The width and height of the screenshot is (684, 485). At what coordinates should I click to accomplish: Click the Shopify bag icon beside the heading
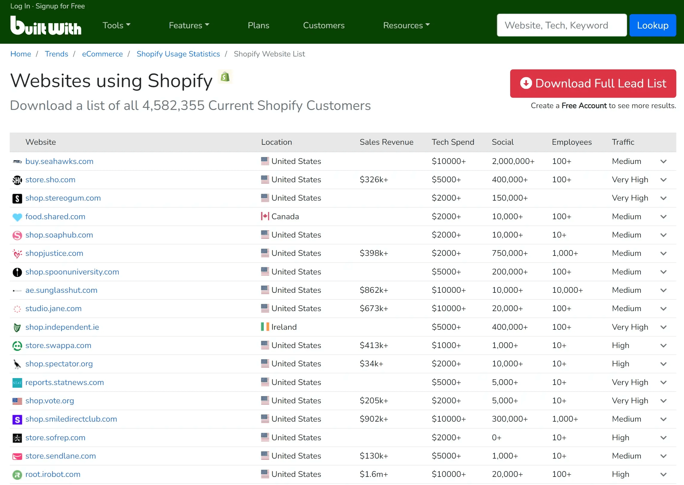(x=225, y=77)
